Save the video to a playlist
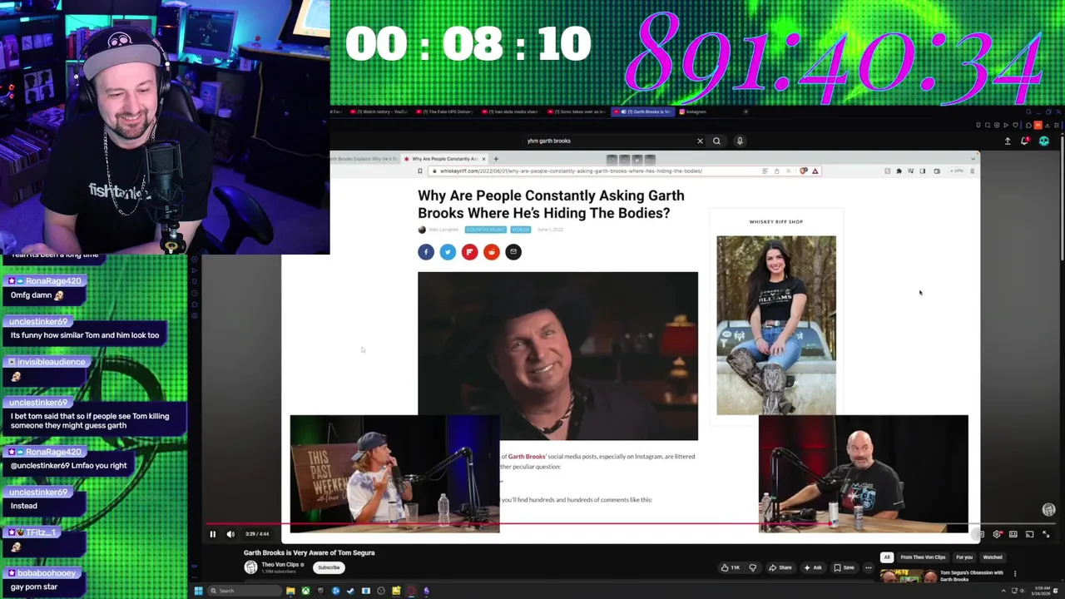1065x599 pixels. [x=844, y=567]
